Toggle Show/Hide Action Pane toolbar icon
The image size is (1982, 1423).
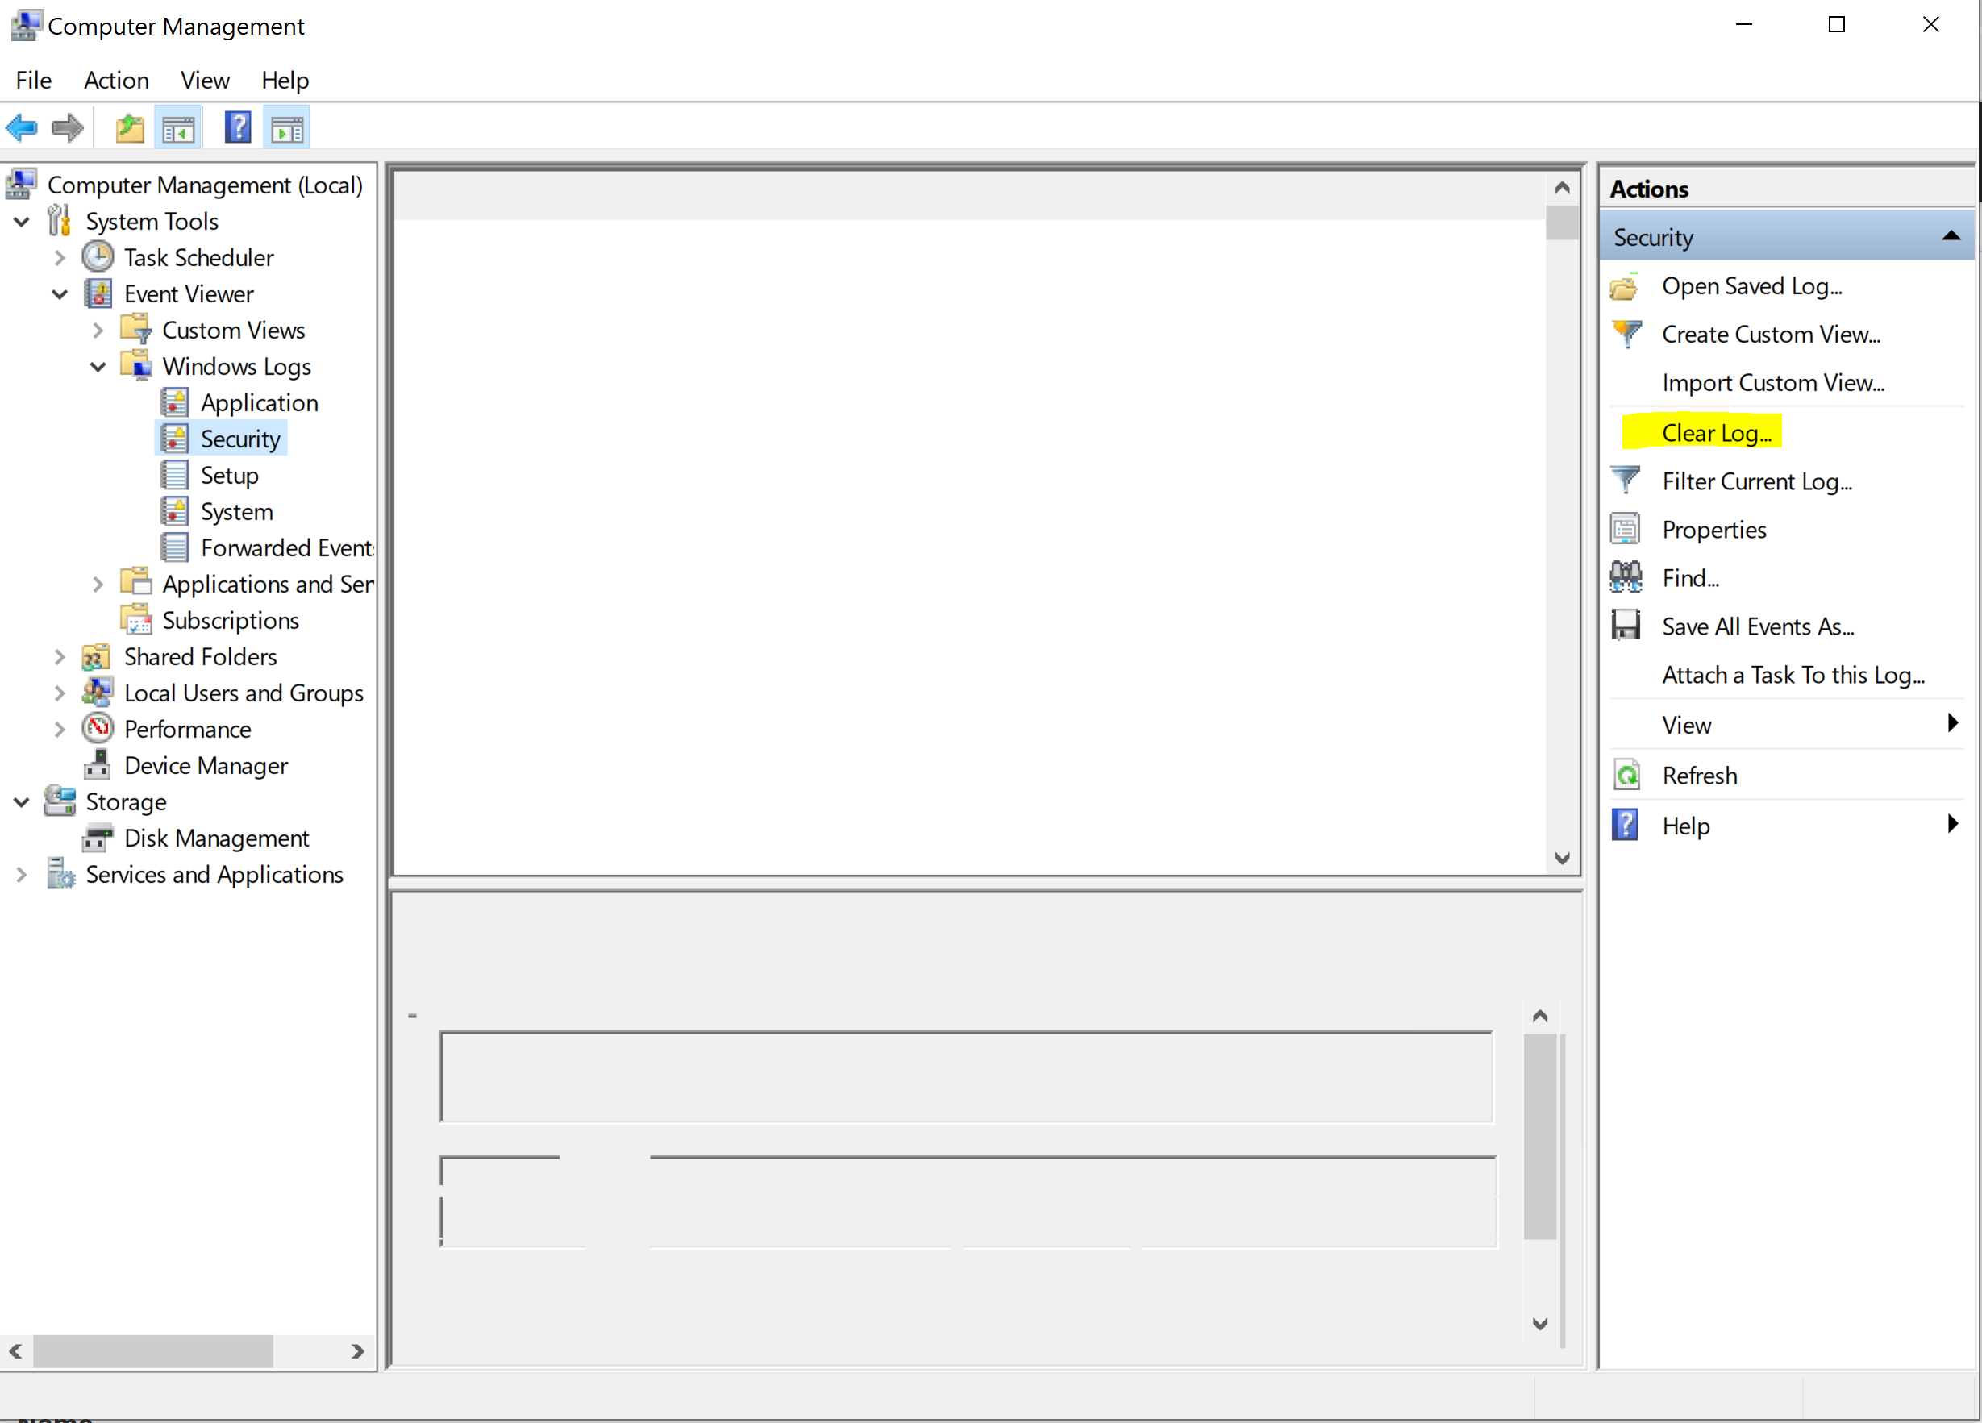click(286, 128)
